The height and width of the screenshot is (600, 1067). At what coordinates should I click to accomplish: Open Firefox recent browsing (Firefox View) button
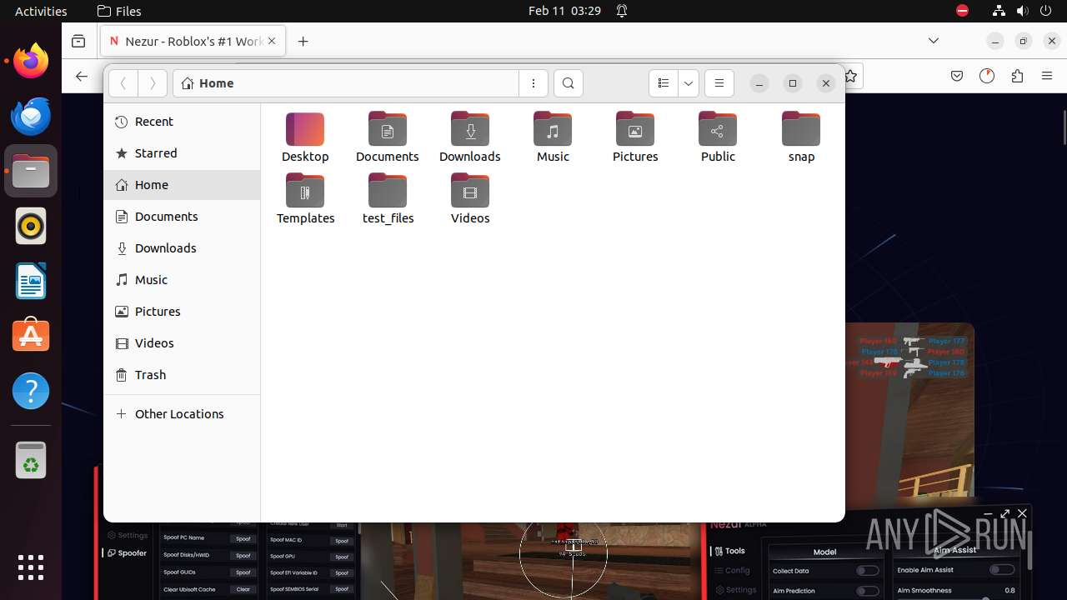[78, 41]
